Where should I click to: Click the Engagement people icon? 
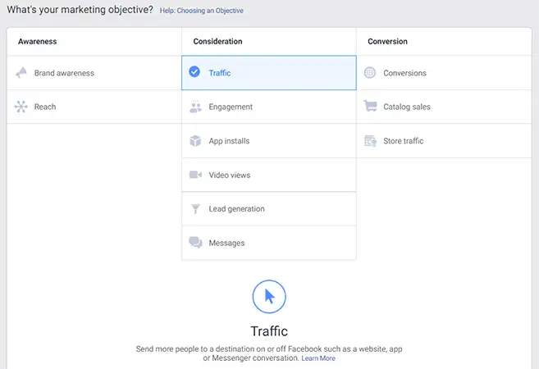tap(195, 107)
